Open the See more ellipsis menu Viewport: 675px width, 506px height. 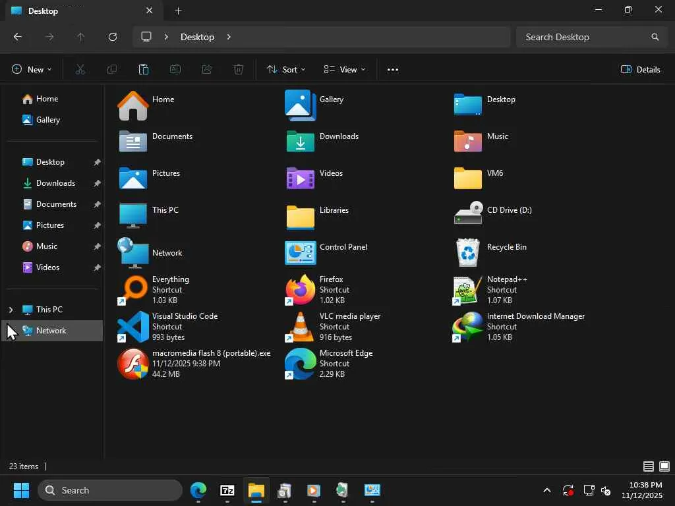393,69
